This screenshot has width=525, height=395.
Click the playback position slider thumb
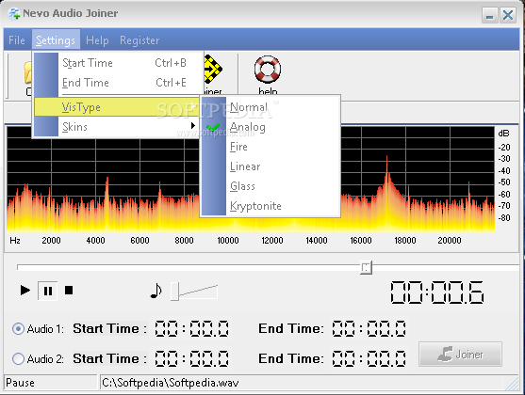coord(366,267)
